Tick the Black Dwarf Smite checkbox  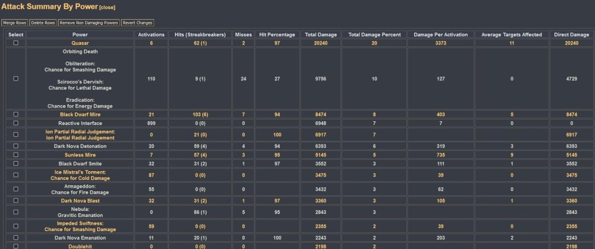pos(16,162)
